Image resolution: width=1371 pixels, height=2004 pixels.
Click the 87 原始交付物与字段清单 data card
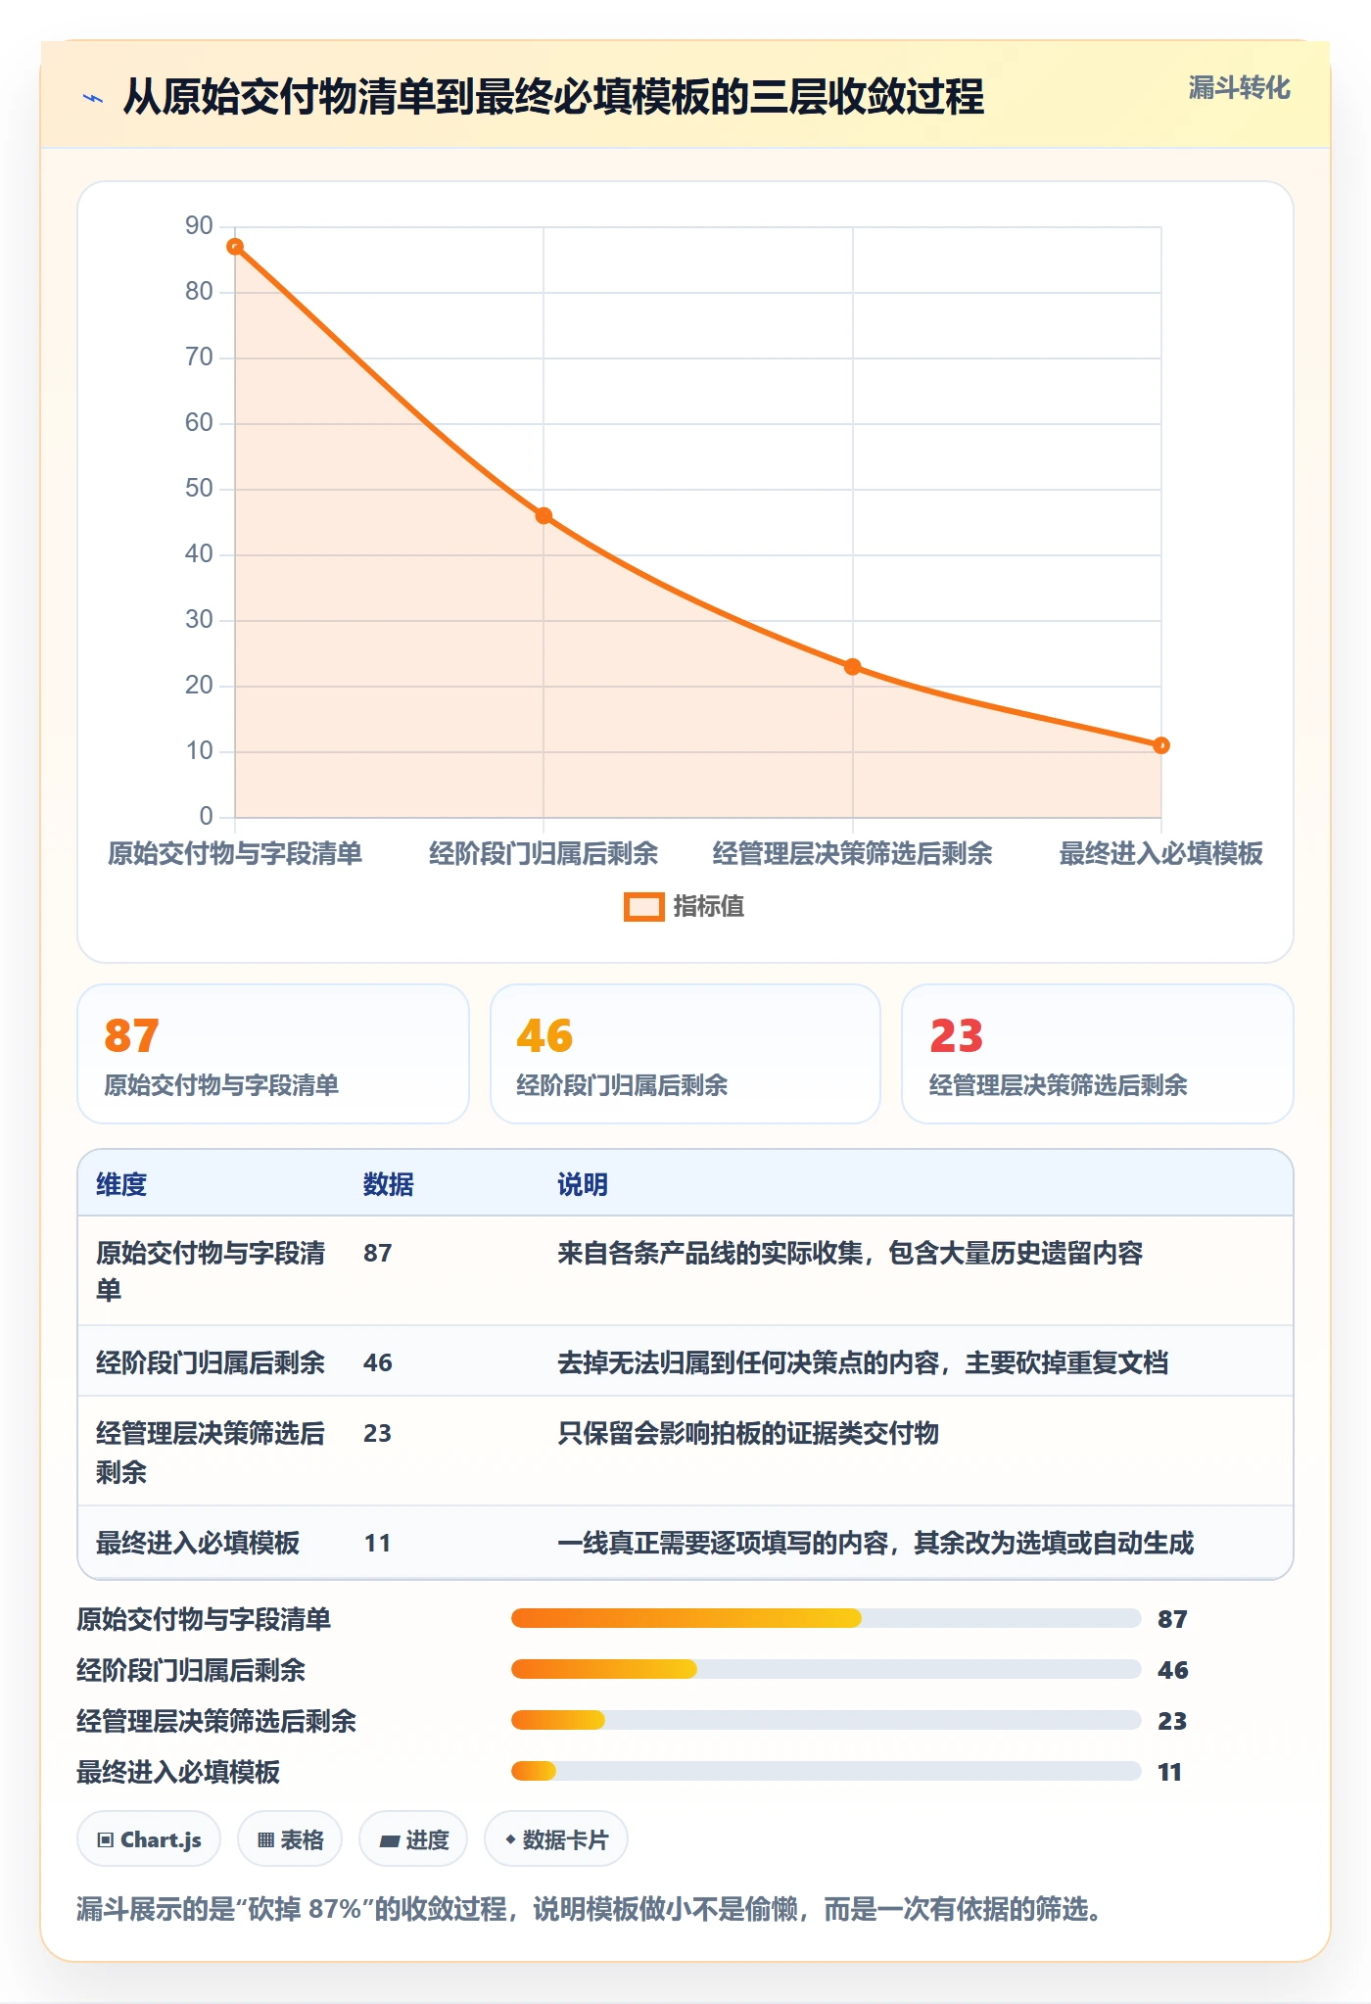(x=273, y=1054)
